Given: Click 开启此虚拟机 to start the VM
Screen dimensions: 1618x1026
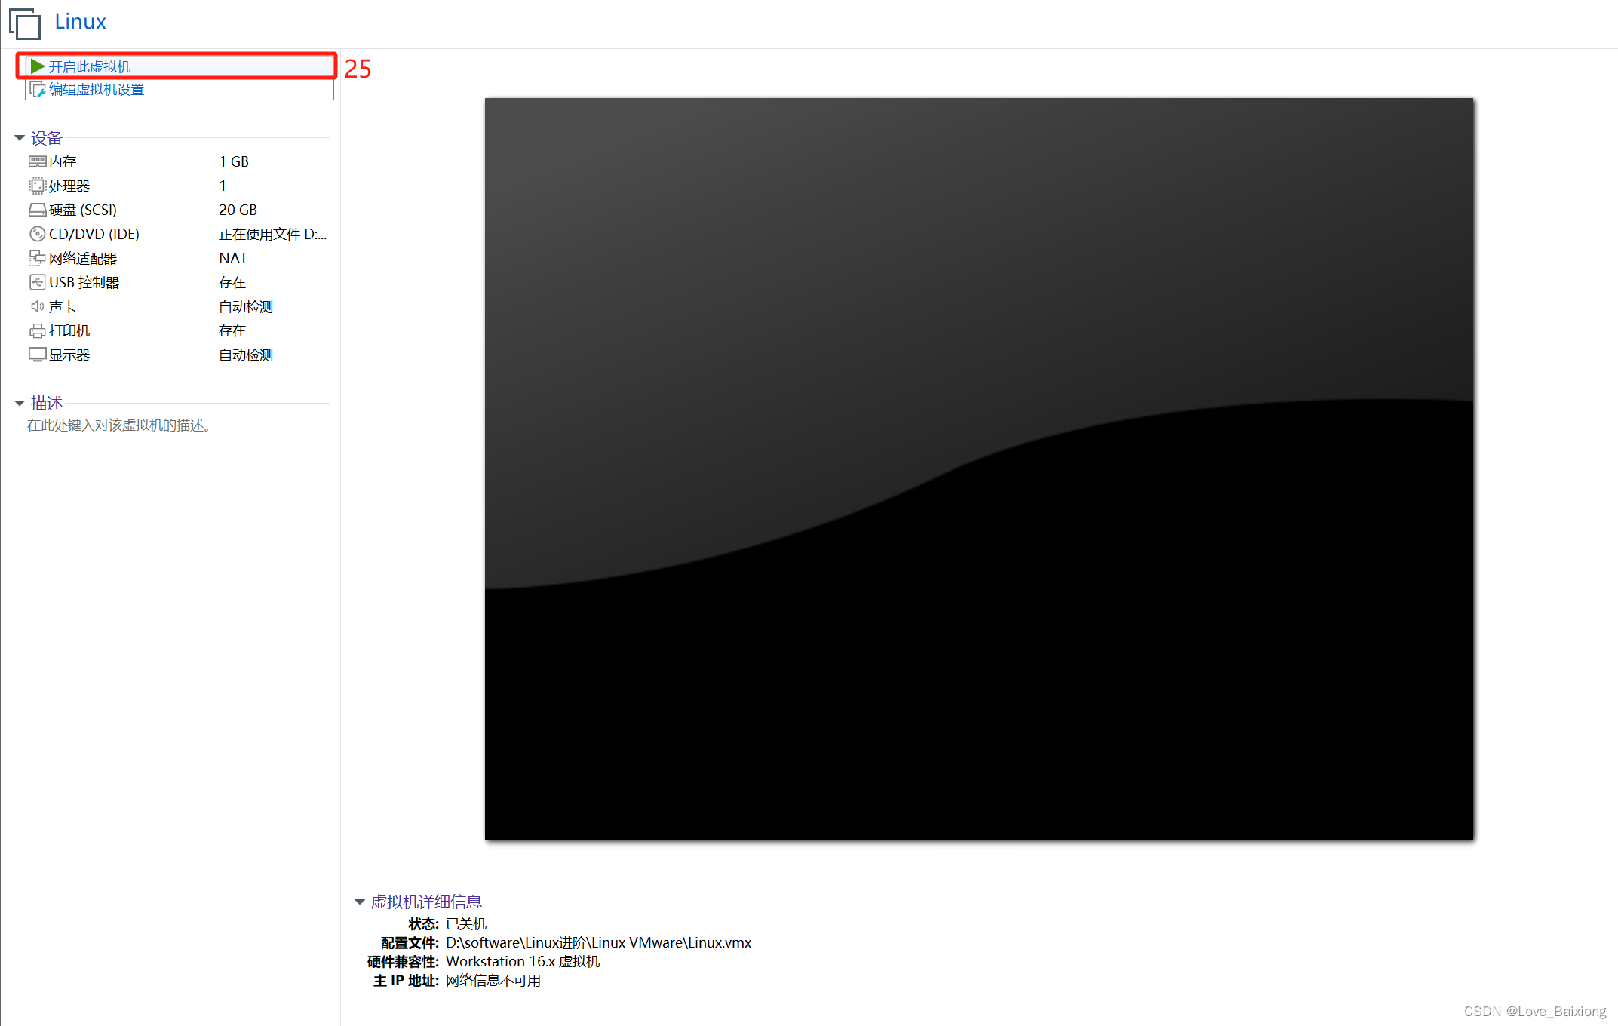Looking at the screenshot, I should pyautogui.click(x=90, y=66).
